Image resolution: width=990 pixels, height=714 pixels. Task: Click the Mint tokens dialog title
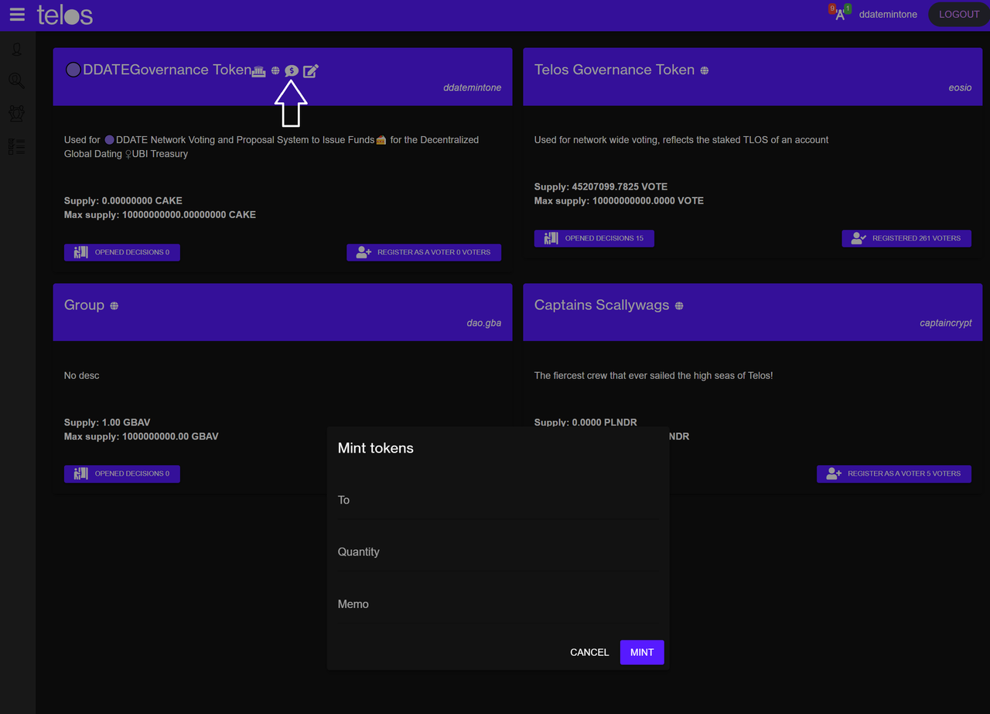376,449
